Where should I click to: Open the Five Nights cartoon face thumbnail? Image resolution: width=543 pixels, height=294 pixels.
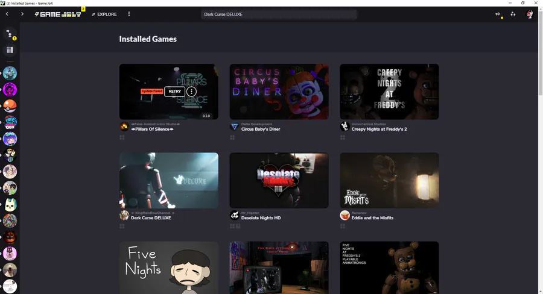[x=169, y=267]
